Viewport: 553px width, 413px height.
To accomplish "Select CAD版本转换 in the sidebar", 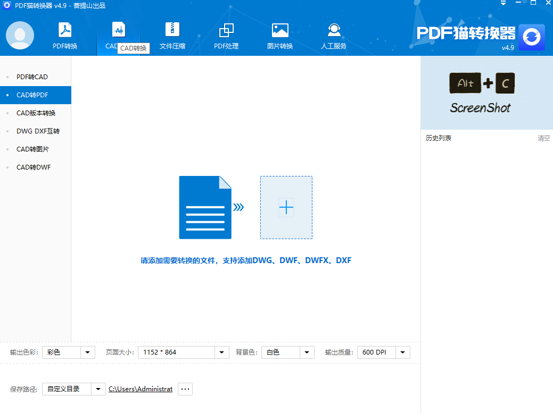I will [36, 113].
